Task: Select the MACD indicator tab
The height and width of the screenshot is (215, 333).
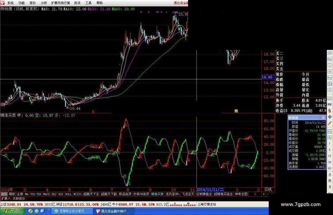Action: [x=47, y=194]
